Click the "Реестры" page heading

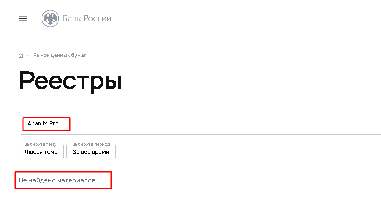pyautogui.click(x=70, y=81)
